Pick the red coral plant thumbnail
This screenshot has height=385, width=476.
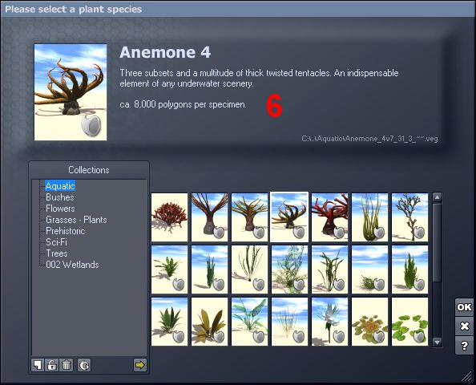tap(169, 217)
